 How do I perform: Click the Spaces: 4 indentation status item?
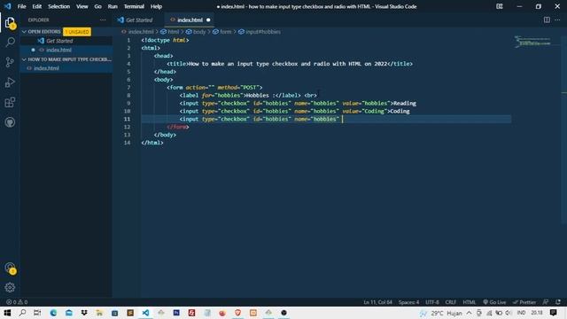[x=408, y=302]
